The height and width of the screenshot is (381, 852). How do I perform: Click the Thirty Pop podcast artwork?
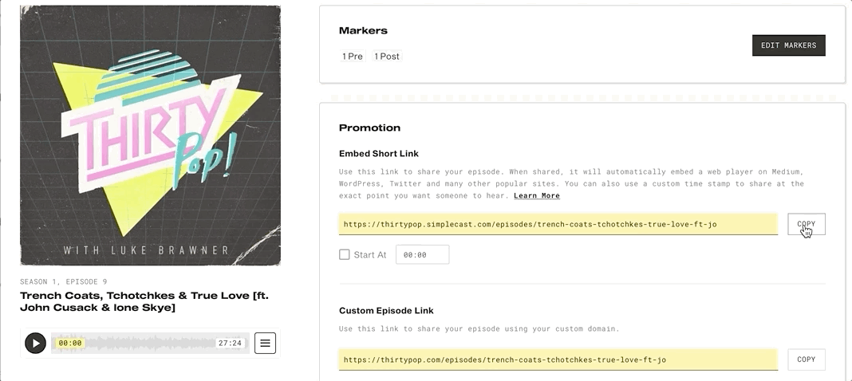pyautogui.click(x=151, y=136)
